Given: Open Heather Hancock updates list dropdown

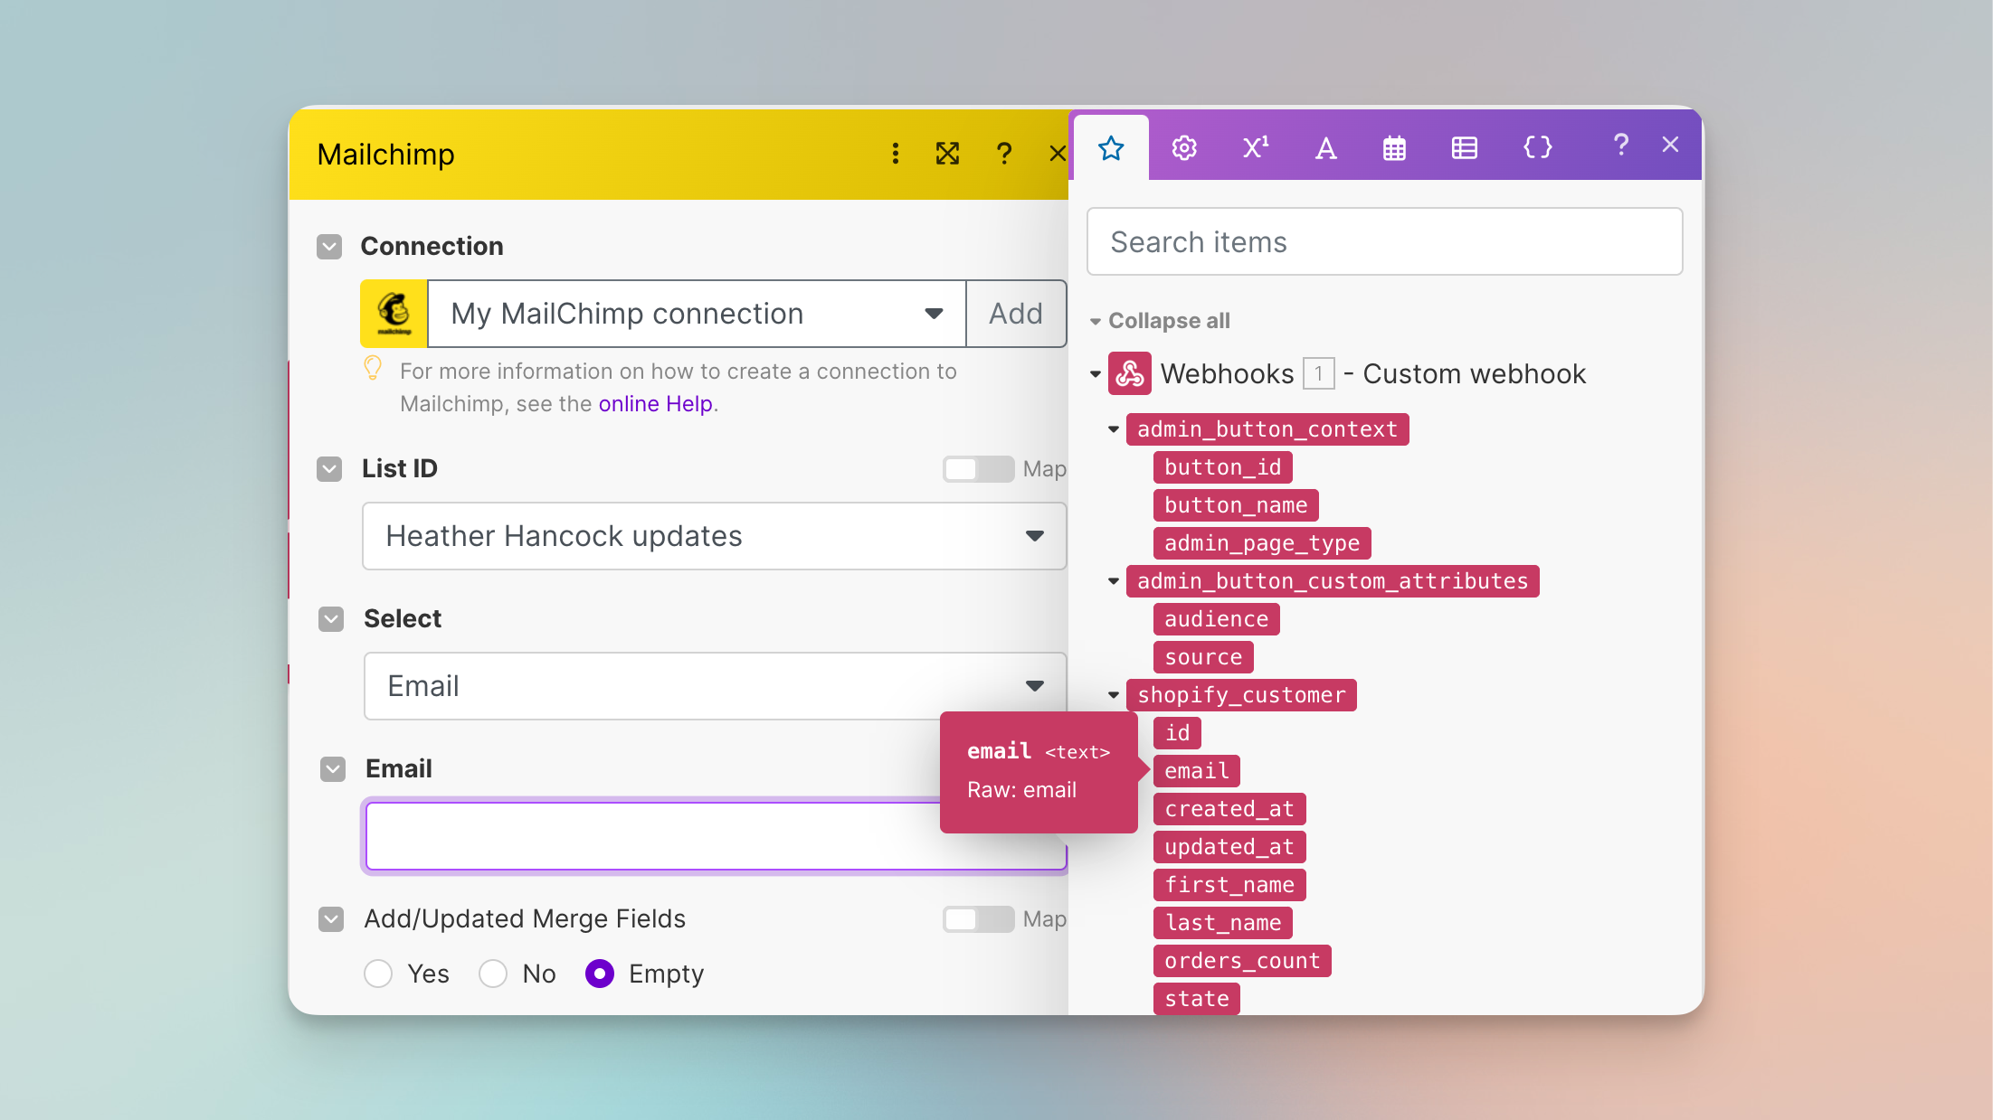Looking at the screenshot, I should click(x=714, y=536).
